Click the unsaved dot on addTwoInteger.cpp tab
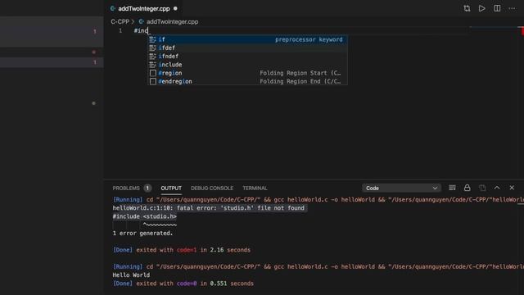 point(175,9)
